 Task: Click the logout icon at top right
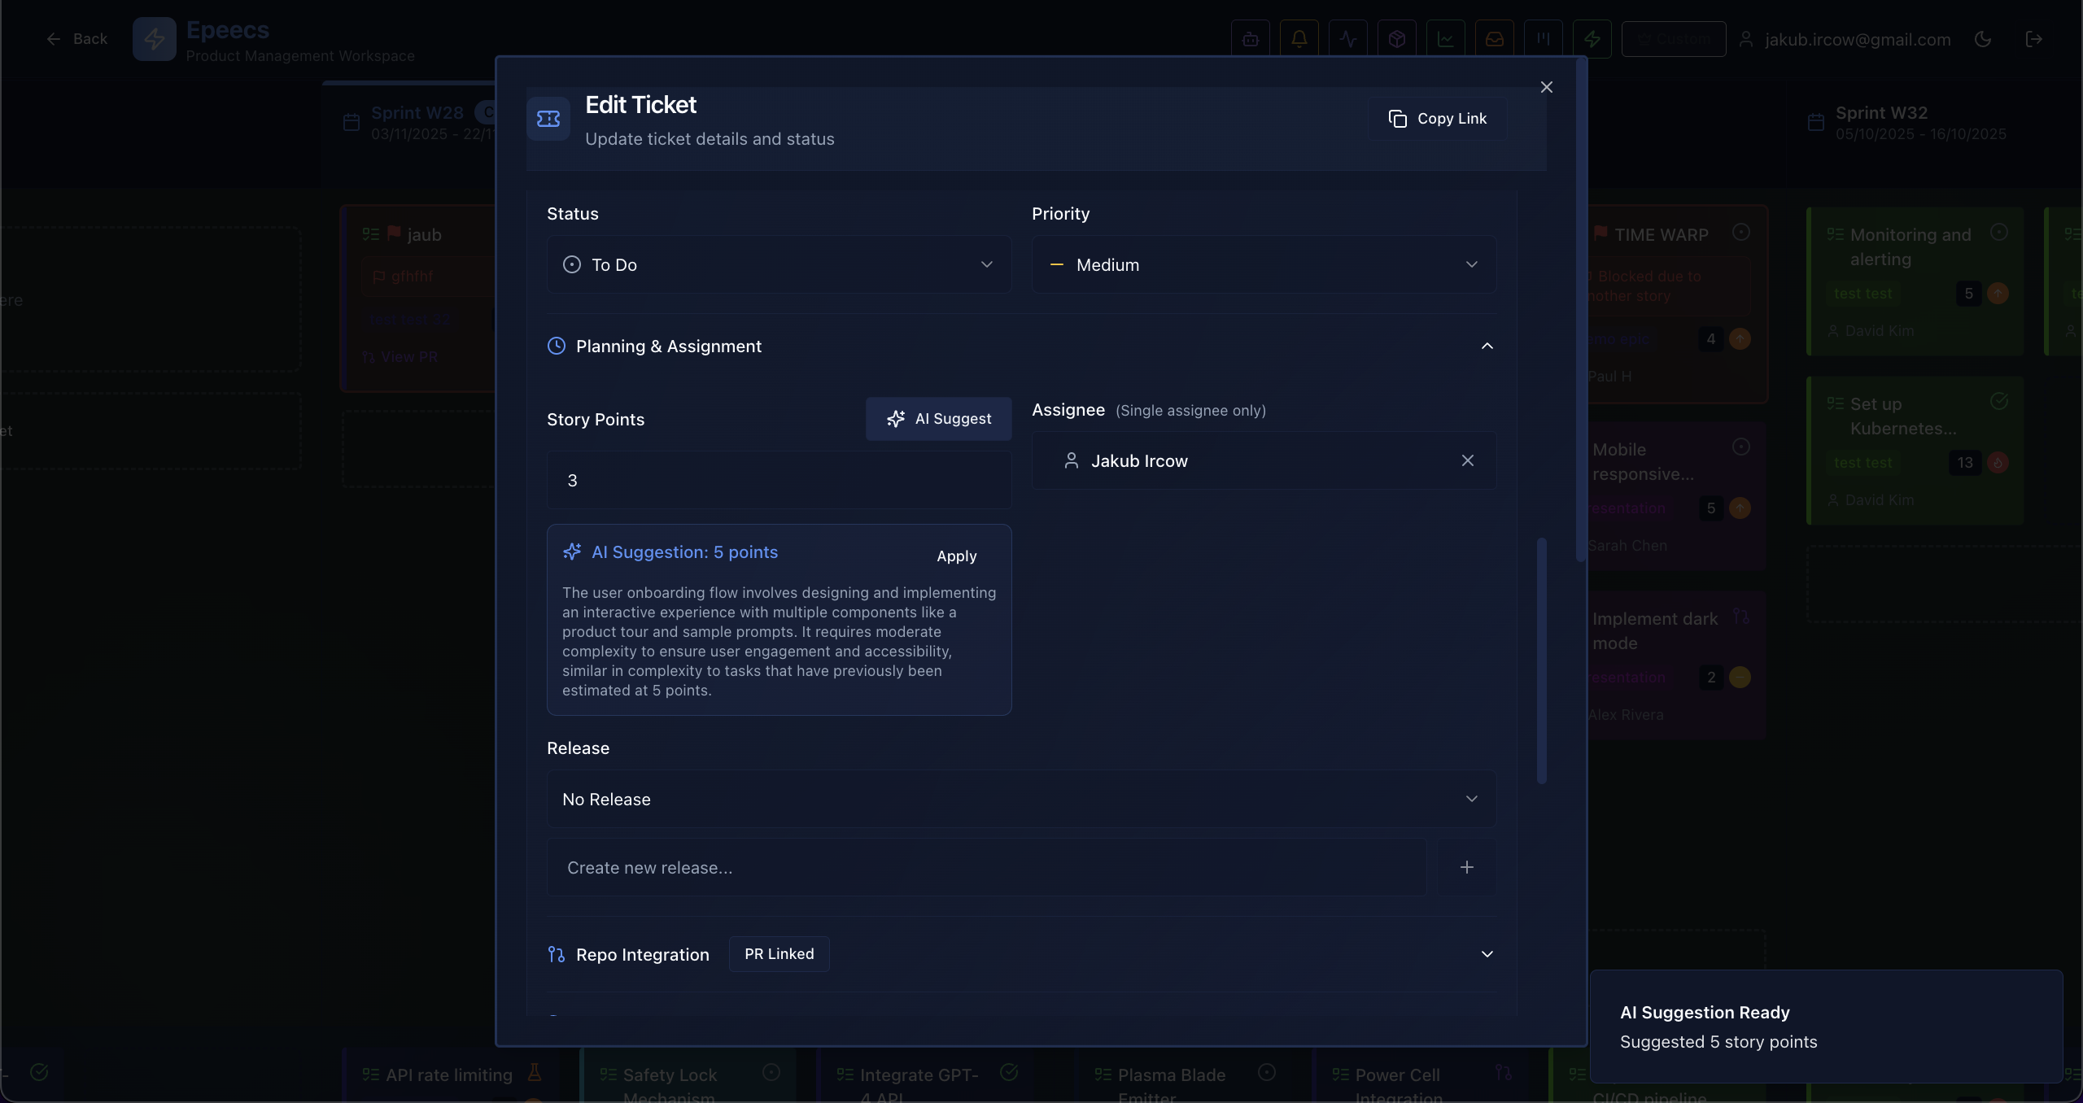[2033, 39]
